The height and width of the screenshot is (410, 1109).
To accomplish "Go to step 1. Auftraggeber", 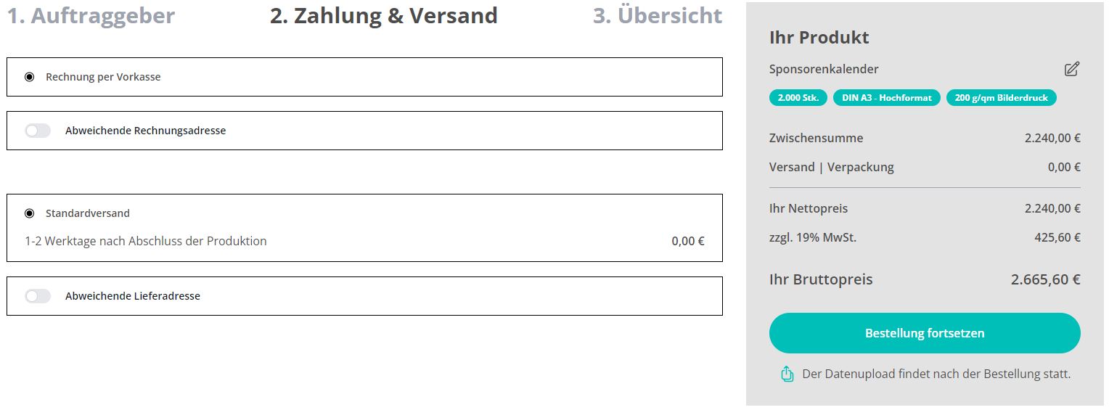I will pos(91,16).
